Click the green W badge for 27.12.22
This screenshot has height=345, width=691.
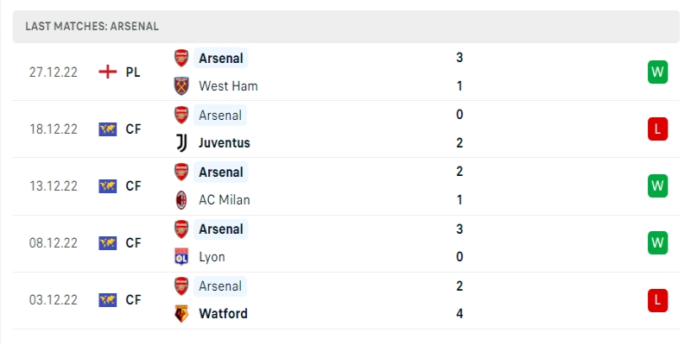658,72
